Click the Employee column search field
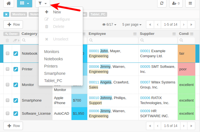Viewport: 200px width, 132px height. [x=113, y=40]
